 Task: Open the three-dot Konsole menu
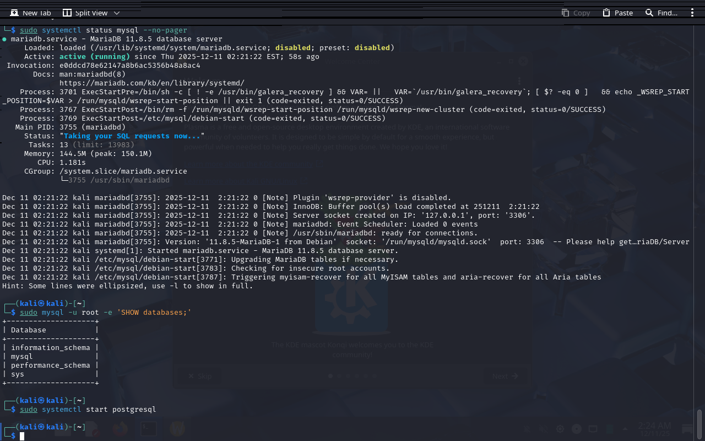(692, 13)
